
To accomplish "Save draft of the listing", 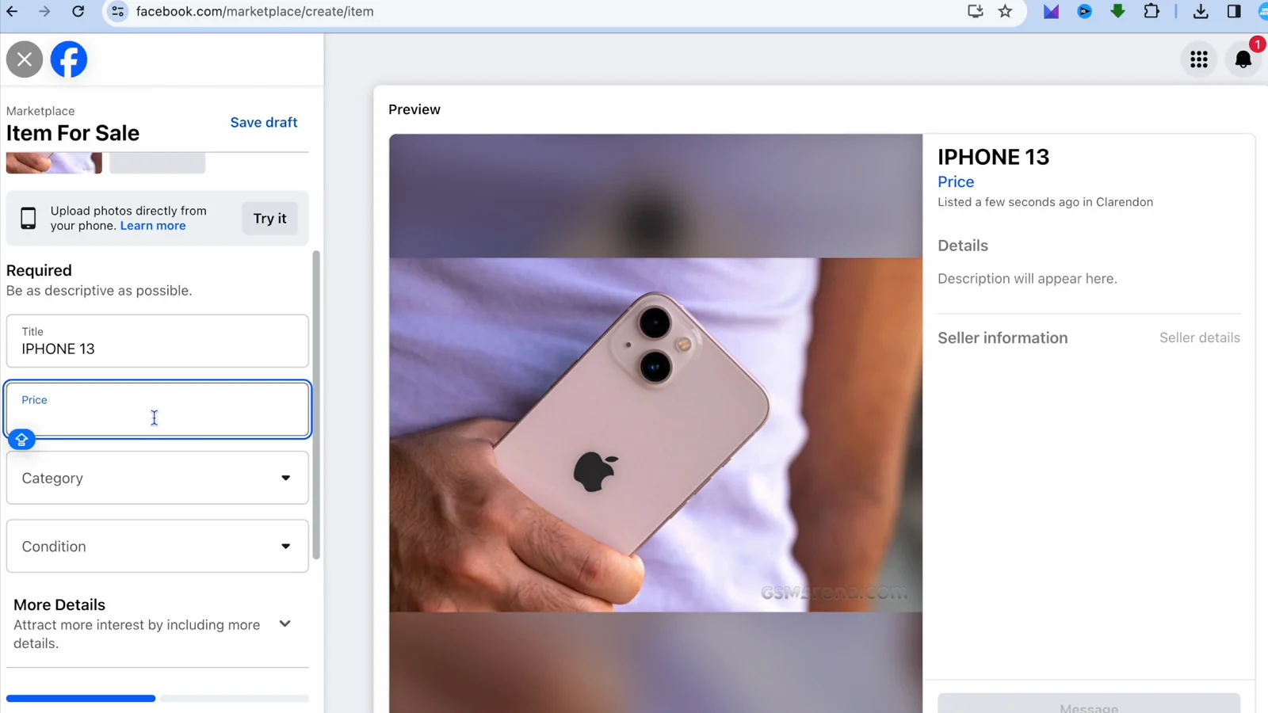I will pyautogui.click(x=264, y=122).
